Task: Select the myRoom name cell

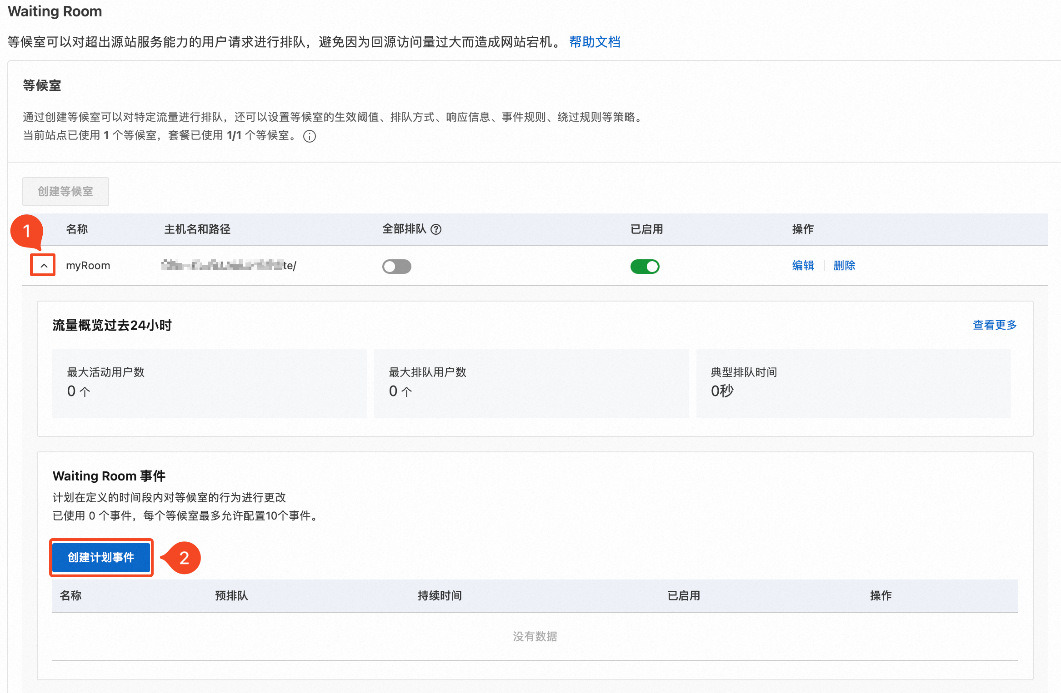Action: [88, 266]
